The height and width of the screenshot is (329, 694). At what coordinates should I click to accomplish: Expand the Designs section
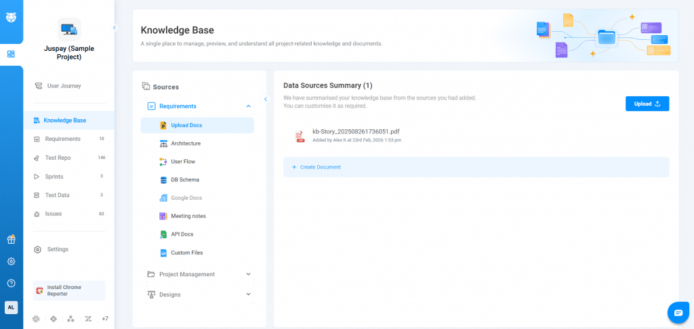pos(248,294)
